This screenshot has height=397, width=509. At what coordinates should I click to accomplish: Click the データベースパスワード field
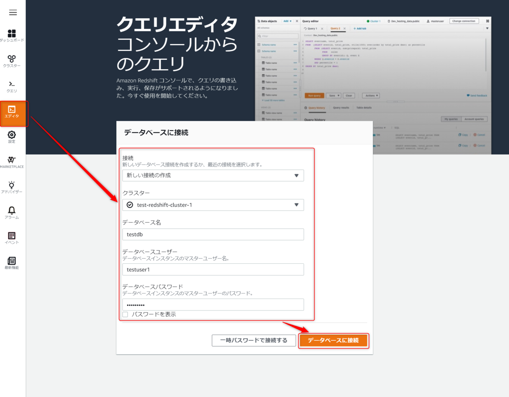coord(213,305)
